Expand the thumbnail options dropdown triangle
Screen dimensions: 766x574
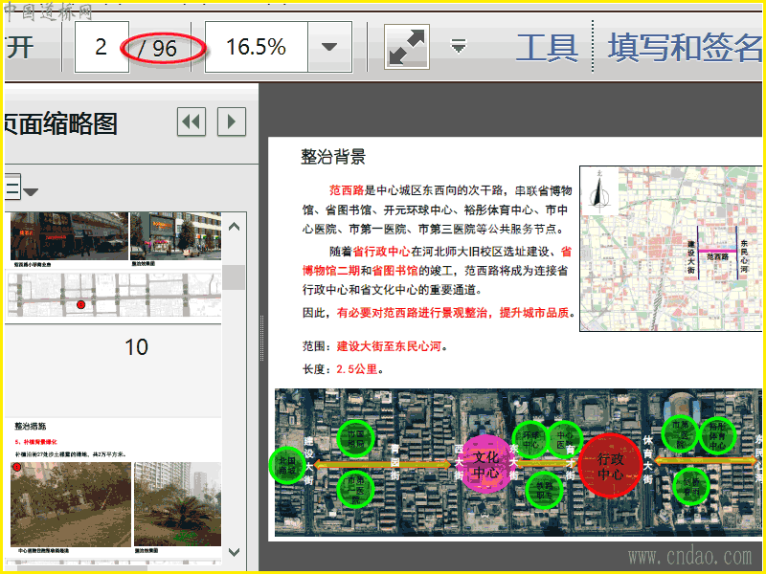[32, 191]
